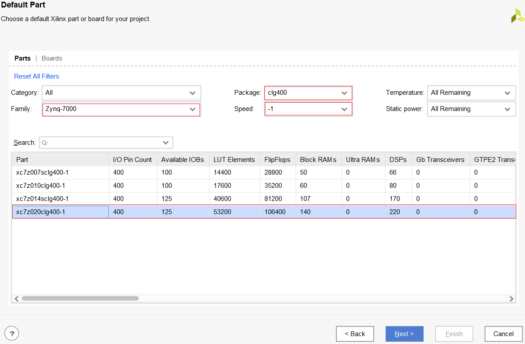The height and width of the screenshot is (344, 525).
Task: Click the search magnifier icon
Action: click(x=45, y=143)
